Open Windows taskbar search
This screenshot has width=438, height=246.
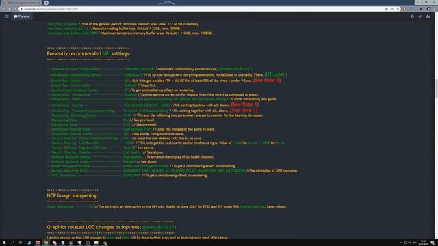(x=12, y=243)
